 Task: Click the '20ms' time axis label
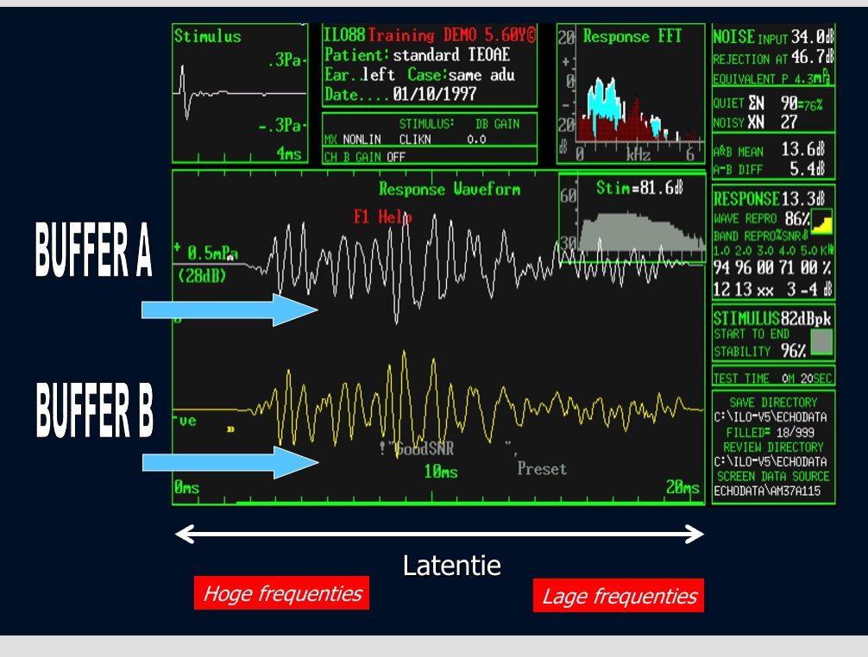[x=682, y=487]
